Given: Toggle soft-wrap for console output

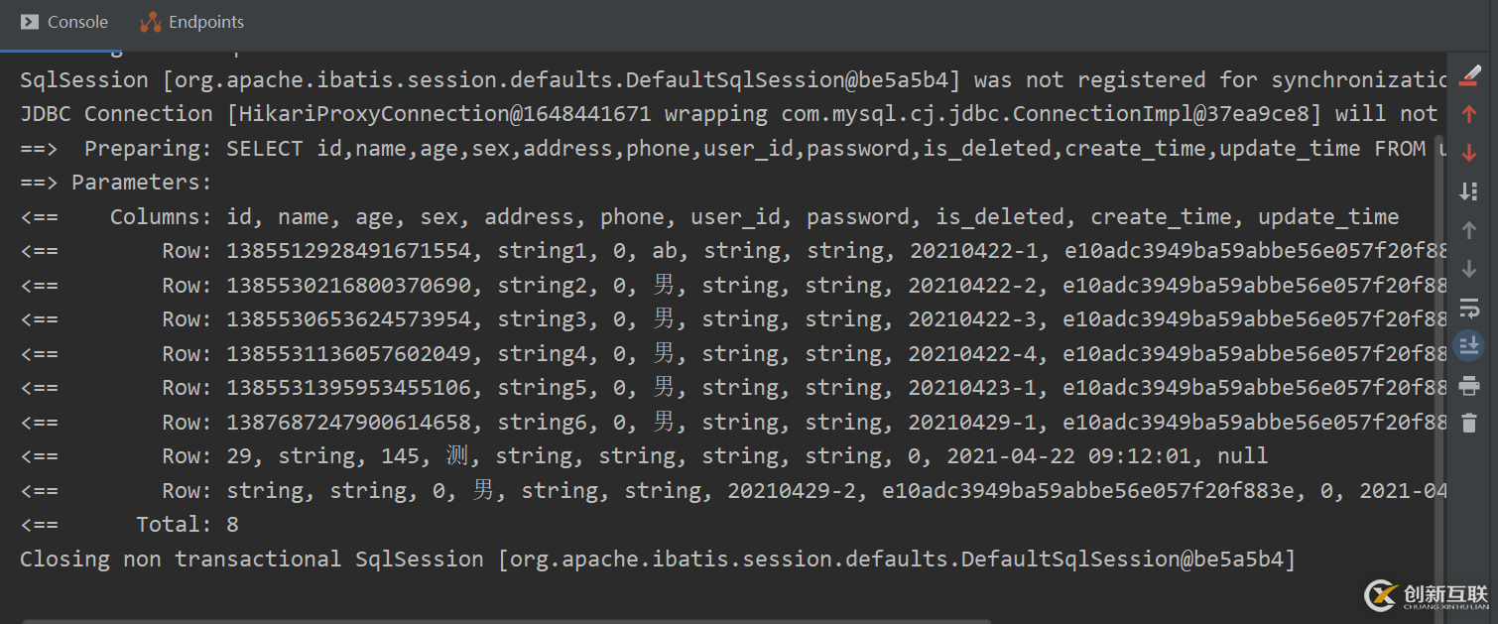Looking at the screenshot, I should point(1469,308).
